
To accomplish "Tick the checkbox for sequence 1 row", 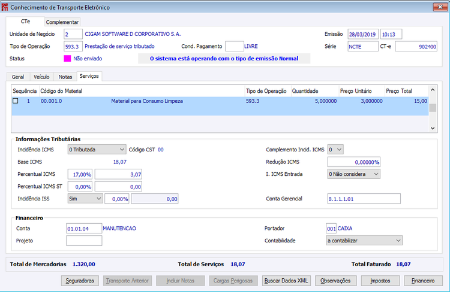I will (x=16, y=101).
